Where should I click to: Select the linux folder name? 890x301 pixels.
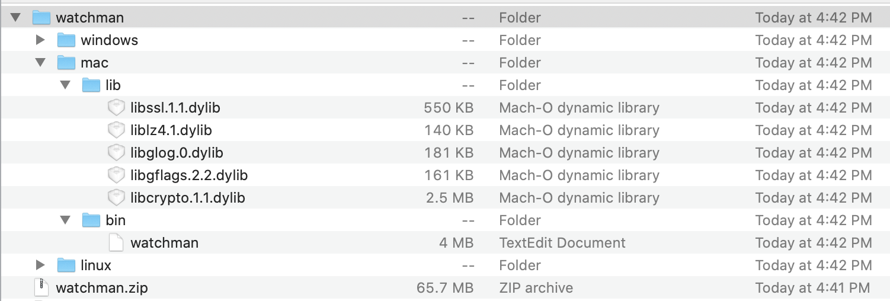[96, 265]
